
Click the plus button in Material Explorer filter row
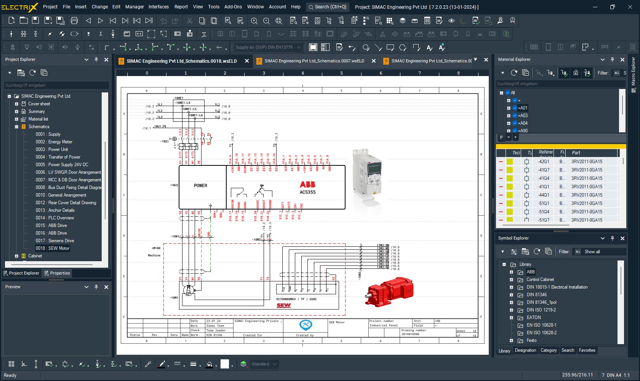(515, 137)
